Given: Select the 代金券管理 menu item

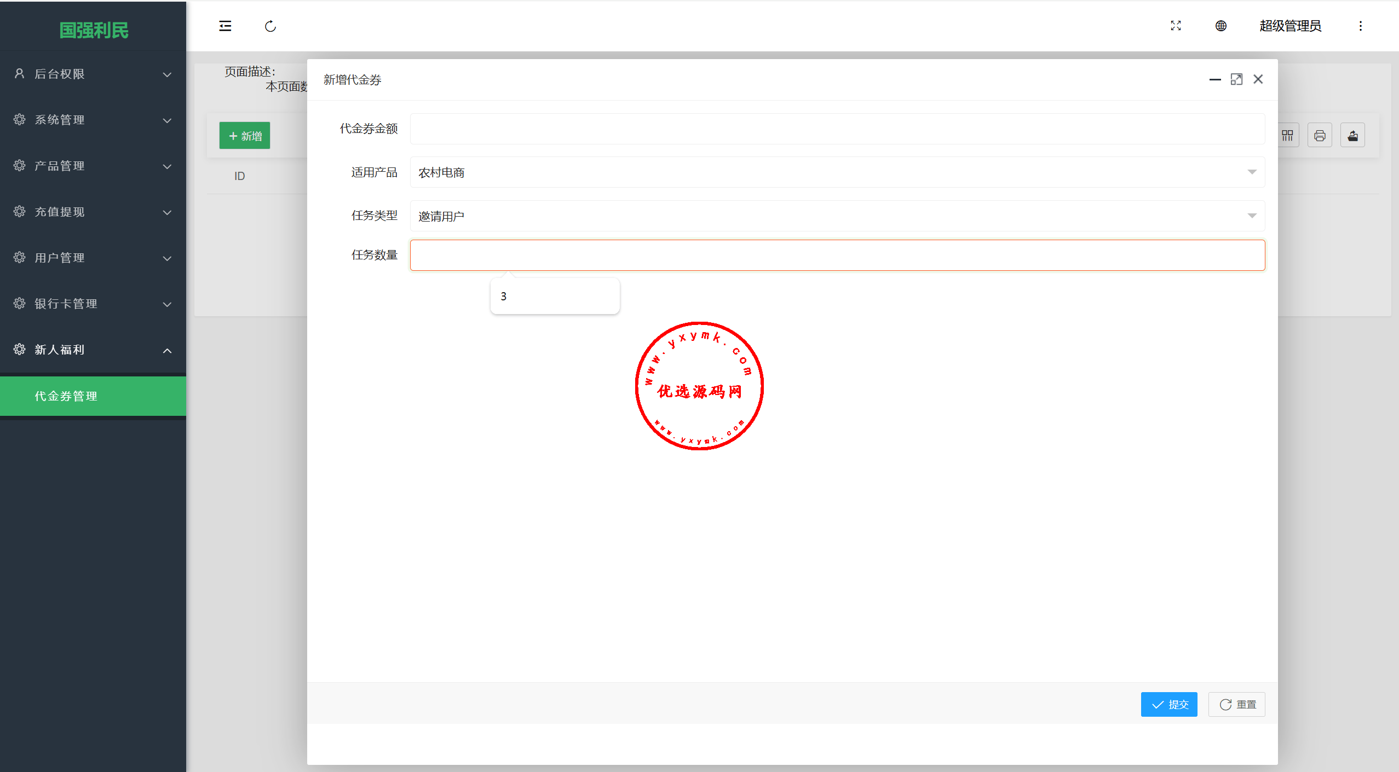Looking at the screenshot, I should [93, 396].
